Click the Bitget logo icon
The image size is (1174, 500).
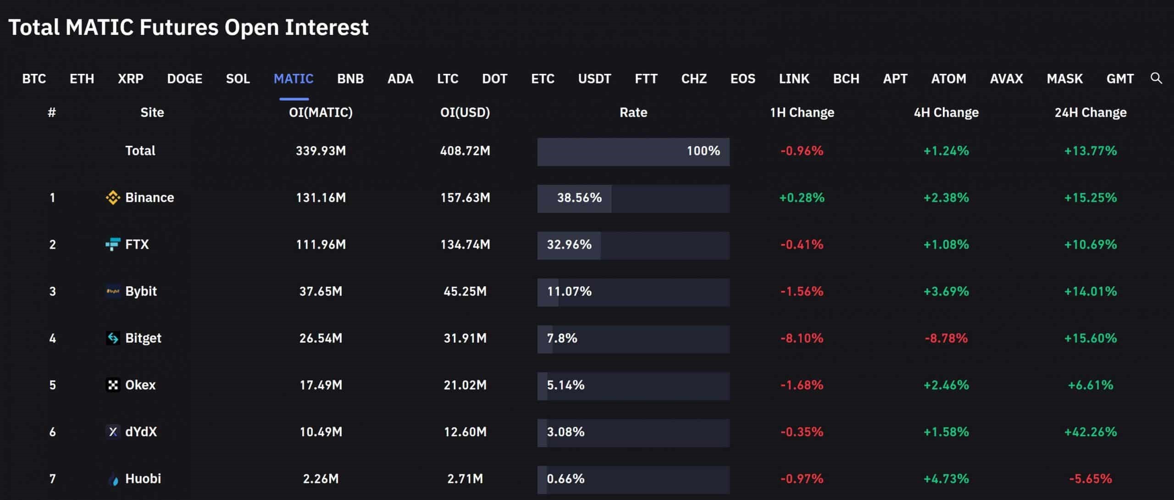point(113,338)
